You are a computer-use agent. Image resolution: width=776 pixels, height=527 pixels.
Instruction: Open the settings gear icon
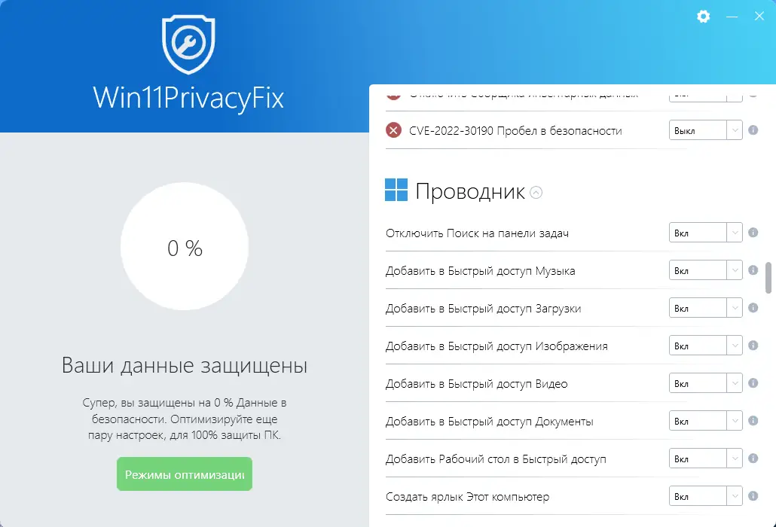coord(703,16)
